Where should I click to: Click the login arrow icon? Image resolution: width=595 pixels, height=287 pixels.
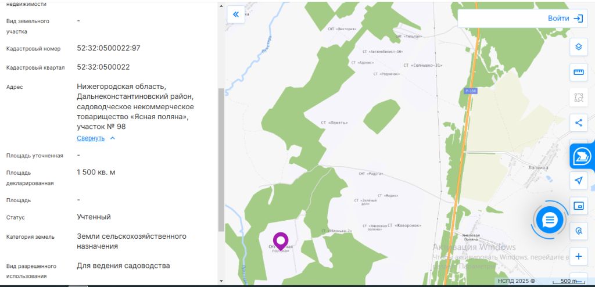578,19
